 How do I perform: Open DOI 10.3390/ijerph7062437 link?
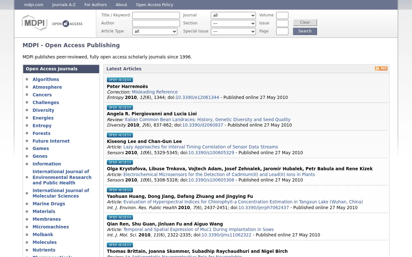pos(264,208)
